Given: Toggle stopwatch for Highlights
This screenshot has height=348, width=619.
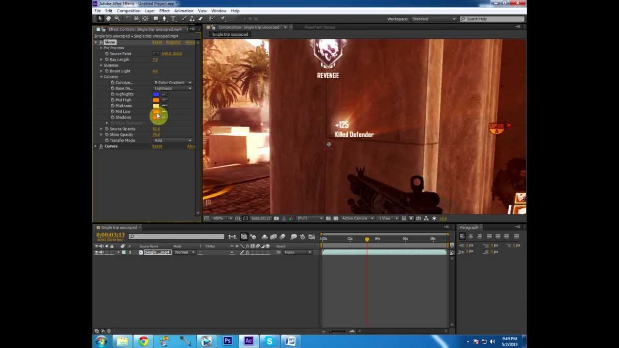Looking at the screenshot, I should 113,94.
